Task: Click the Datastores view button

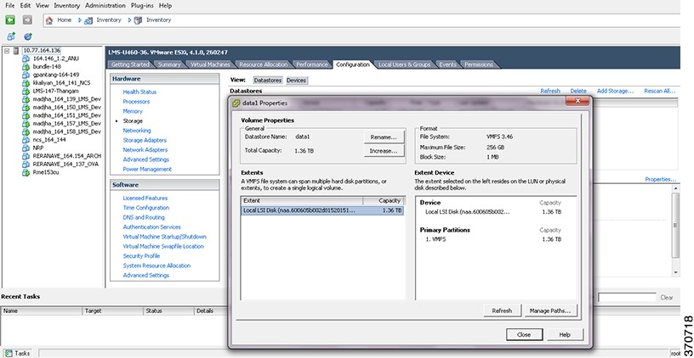Action: click(268, 81)
